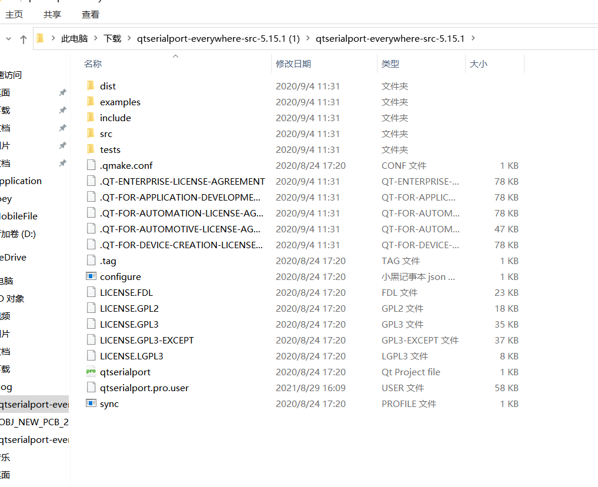The width and height of the screenshot is (598, 487).
Task: Click the date 2021/8/29 16:09
Action: (310, 388)
